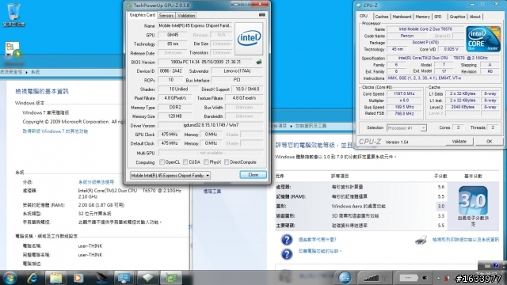Image resolution: width=507 pixels, height=285 pixels.
Task: Click the Intel logo in GPU-Z
Action: tap(249, 38)
